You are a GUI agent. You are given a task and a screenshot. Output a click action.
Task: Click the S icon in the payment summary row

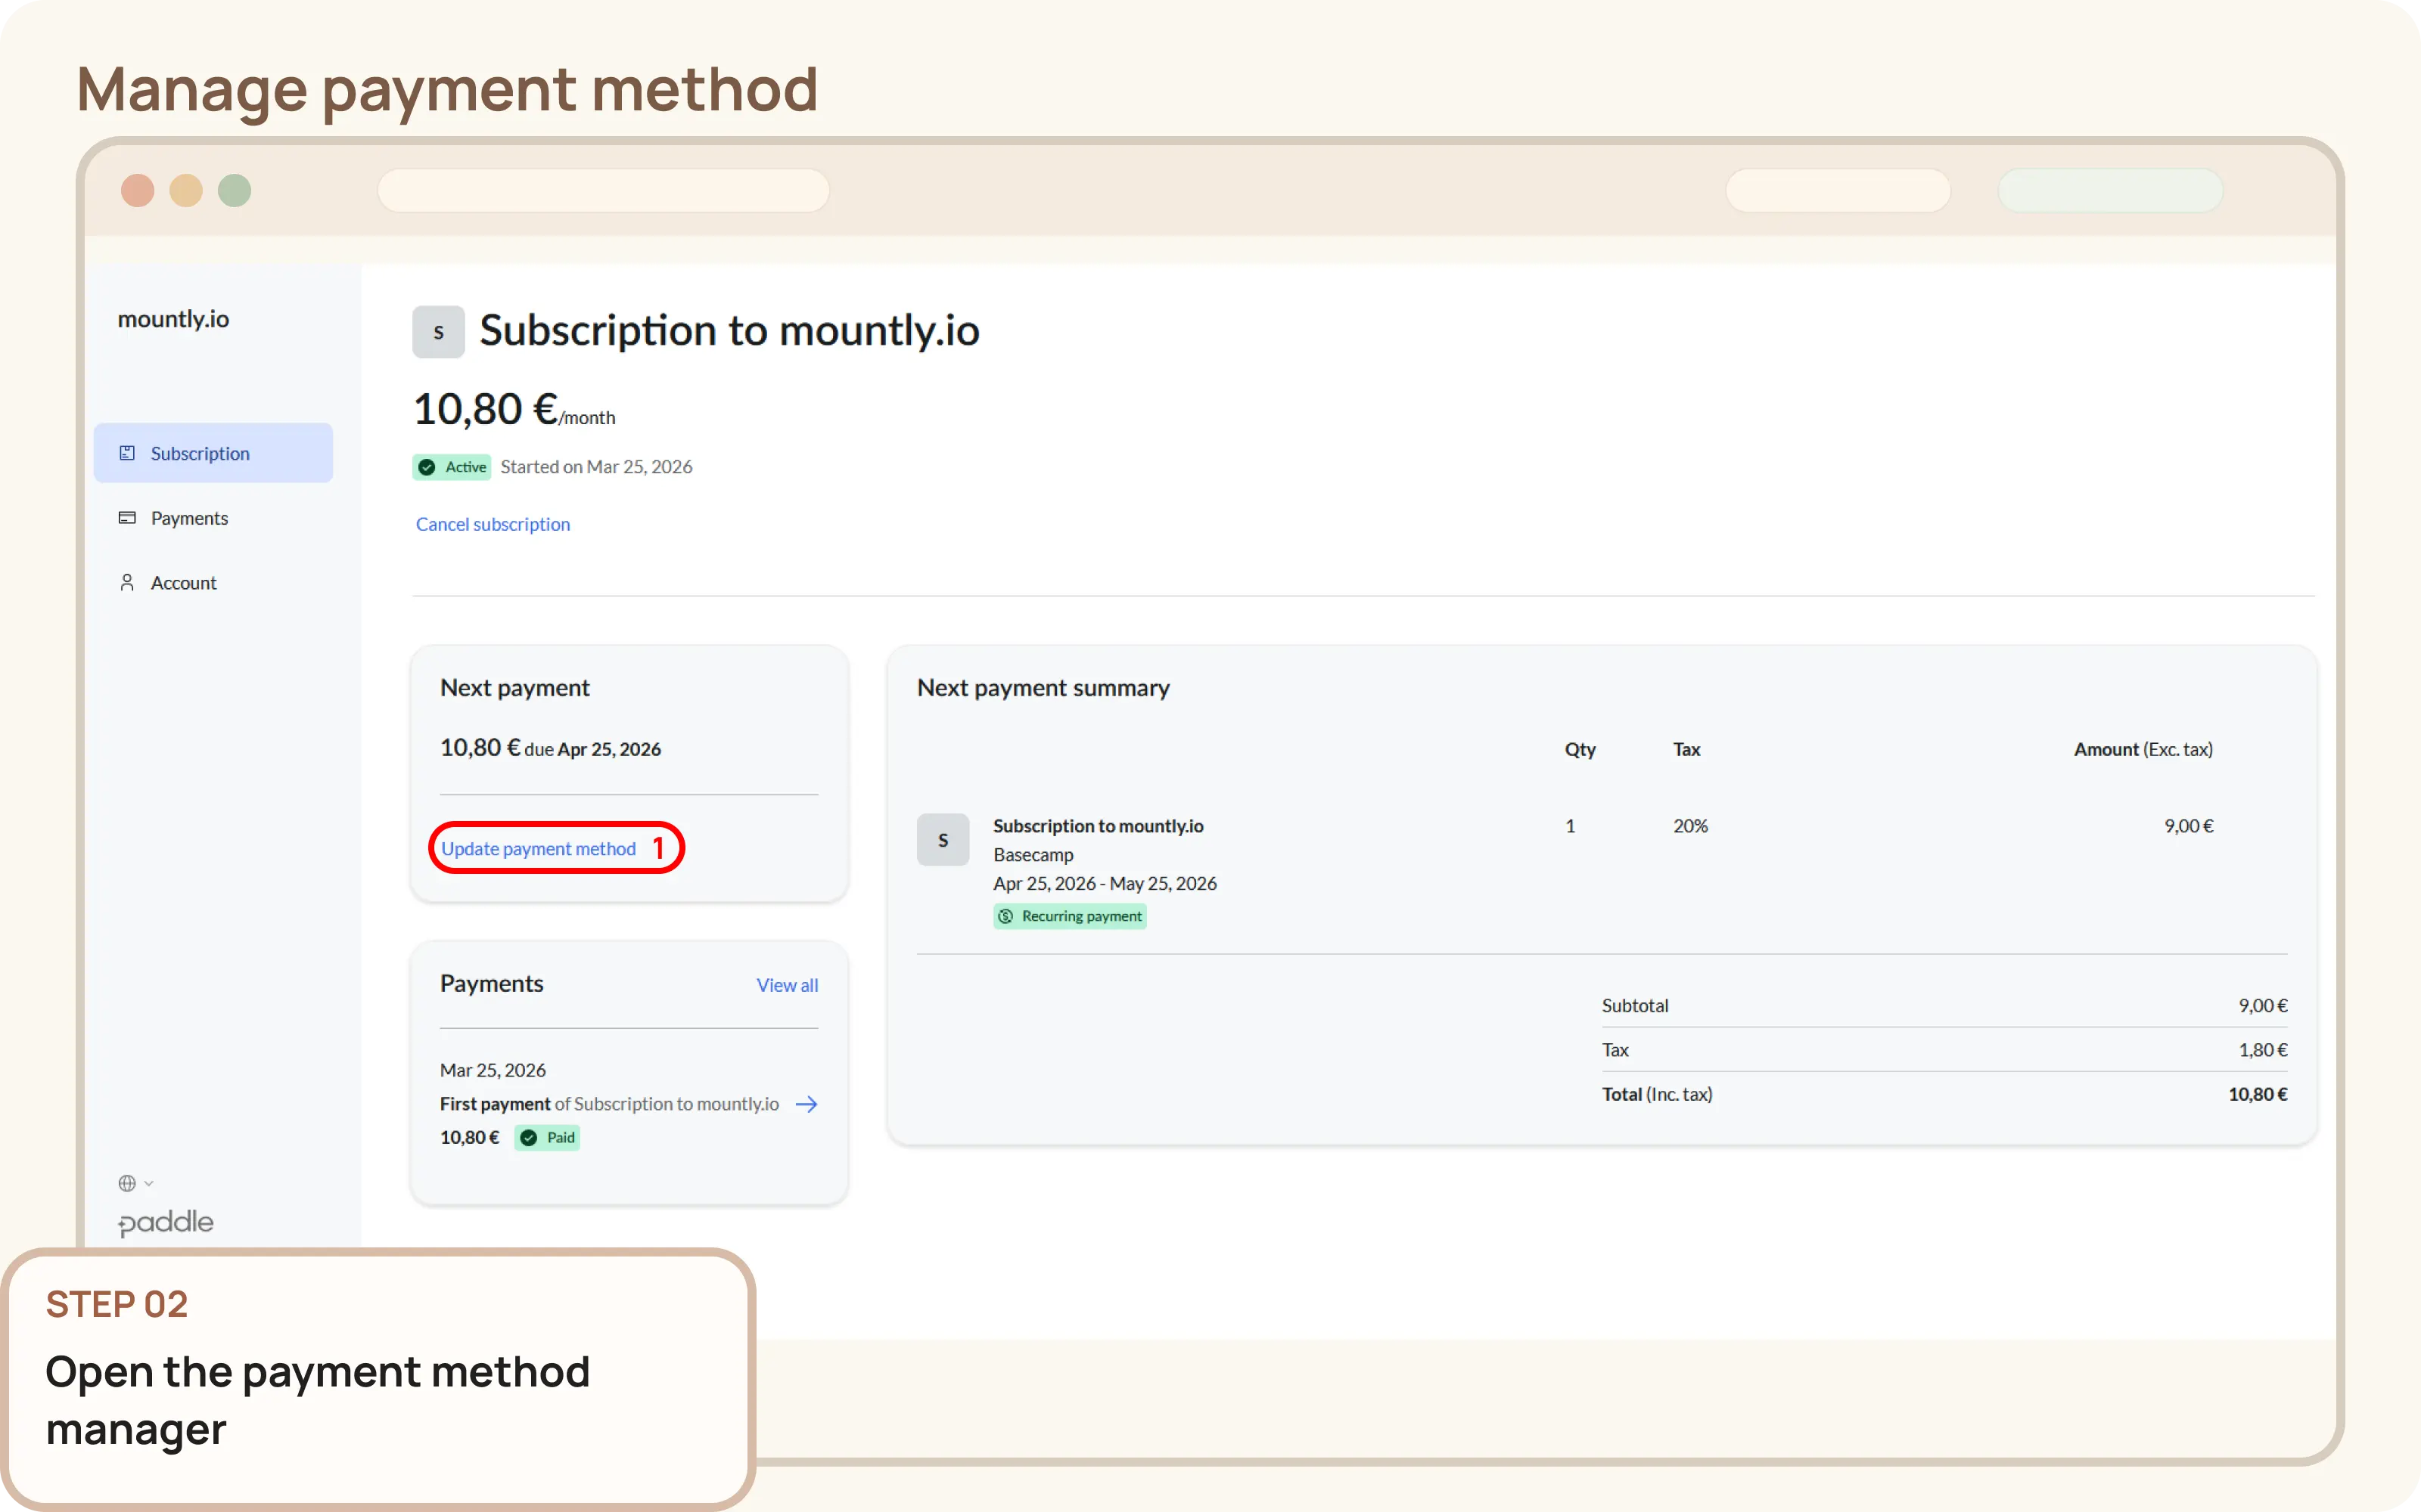943,840
